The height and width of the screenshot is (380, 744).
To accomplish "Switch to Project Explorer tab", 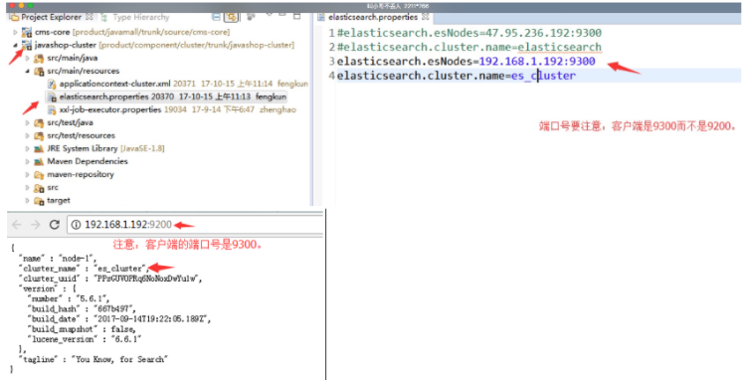I will click(52, 17).
